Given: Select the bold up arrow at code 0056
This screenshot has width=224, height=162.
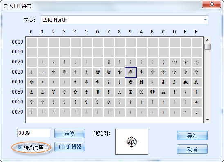Looking at the screenshot, I should point(98,92).
